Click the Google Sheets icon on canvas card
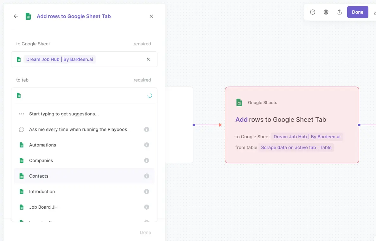 coord(239,102)
